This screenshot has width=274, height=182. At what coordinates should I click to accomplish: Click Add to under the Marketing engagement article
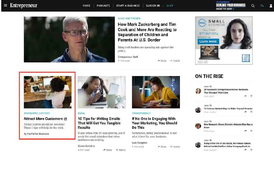(175, 147)
